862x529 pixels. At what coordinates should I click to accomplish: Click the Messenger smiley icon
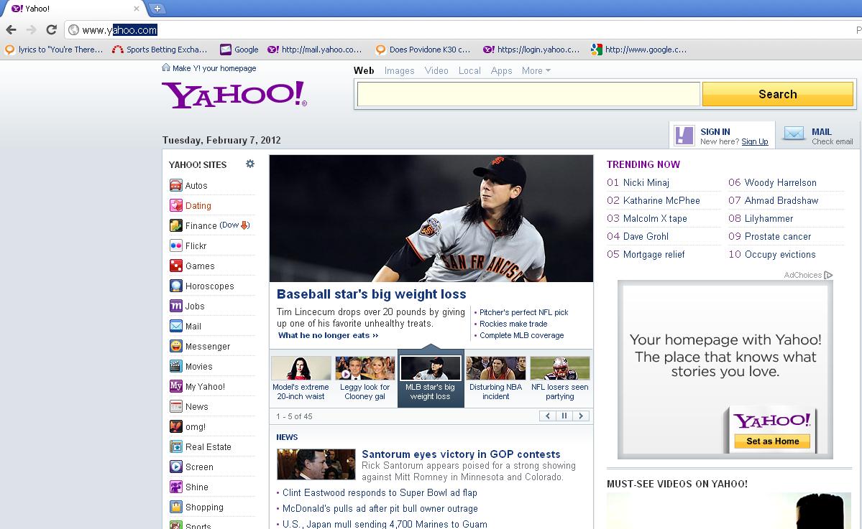(x=175, y=346)
